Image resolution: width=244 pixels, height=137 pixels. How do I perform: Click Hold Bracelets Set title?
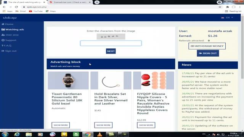111,99
